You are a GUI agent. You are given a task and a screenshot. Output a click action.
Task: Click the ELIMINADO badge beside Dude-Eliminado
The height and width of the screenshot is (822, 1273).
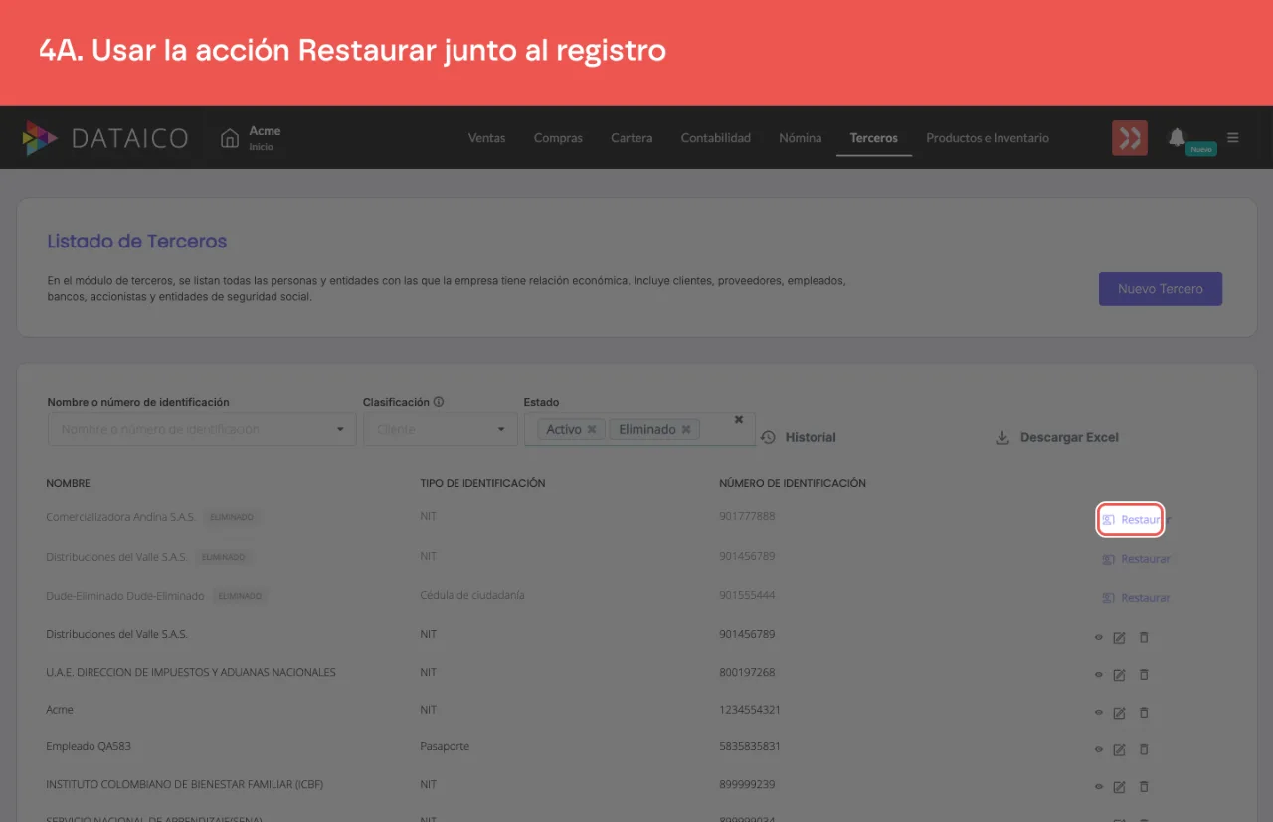pyautogui.click(x=240, y=596)
